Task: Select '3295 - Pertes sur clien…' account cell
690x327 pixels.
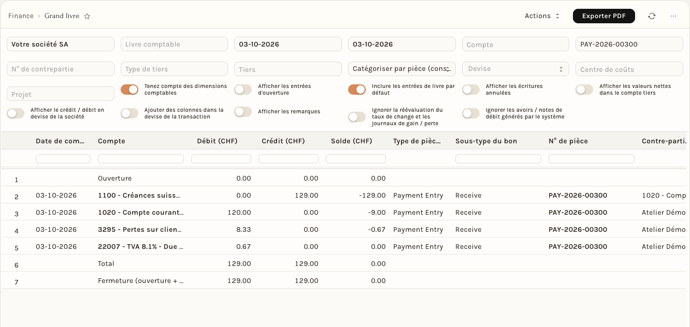Action: point(140,230)
